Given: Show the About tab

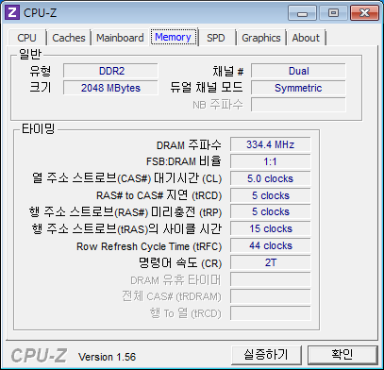Looking at the screenshot, I should point(306,38).
